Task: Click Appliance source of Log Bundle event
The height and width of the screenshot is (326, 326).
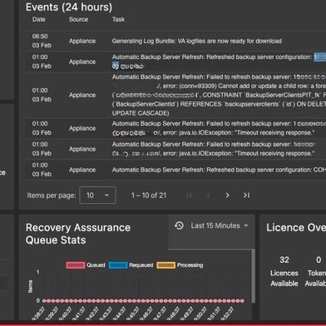Action: coord(82,41)
